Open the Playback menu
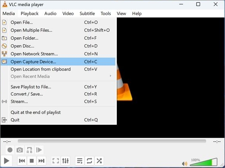Image resolution: width=225 pixels, height=168 pixels. (30, 13)
